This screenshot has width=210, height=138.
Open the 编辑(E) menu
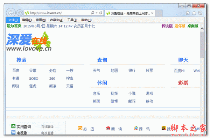pos(27,20)
